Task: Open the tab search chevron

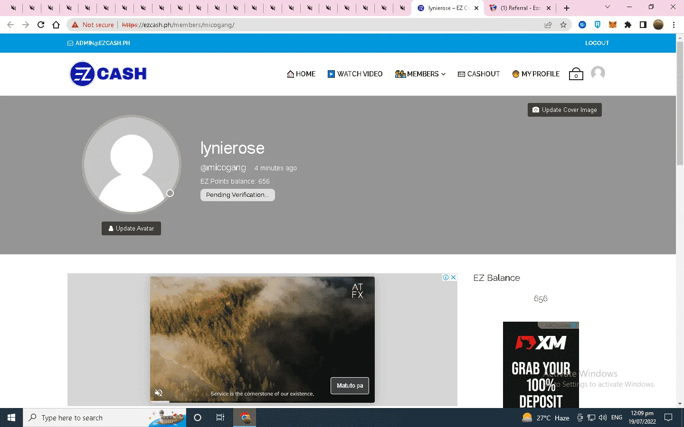Action: point(607,7)
